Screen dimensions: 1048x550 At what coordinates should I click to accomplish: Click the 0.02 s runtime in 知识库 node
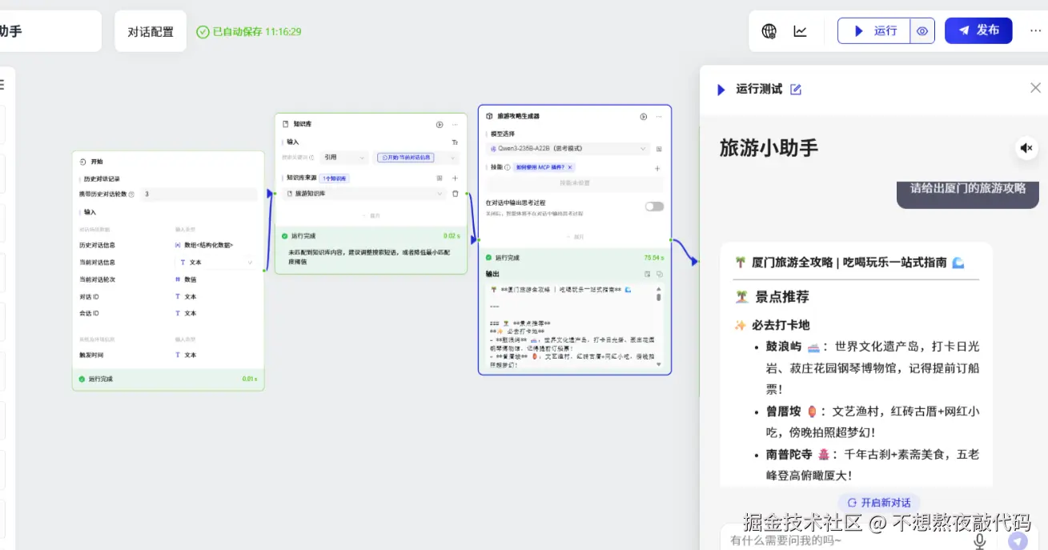pos(452,236)
